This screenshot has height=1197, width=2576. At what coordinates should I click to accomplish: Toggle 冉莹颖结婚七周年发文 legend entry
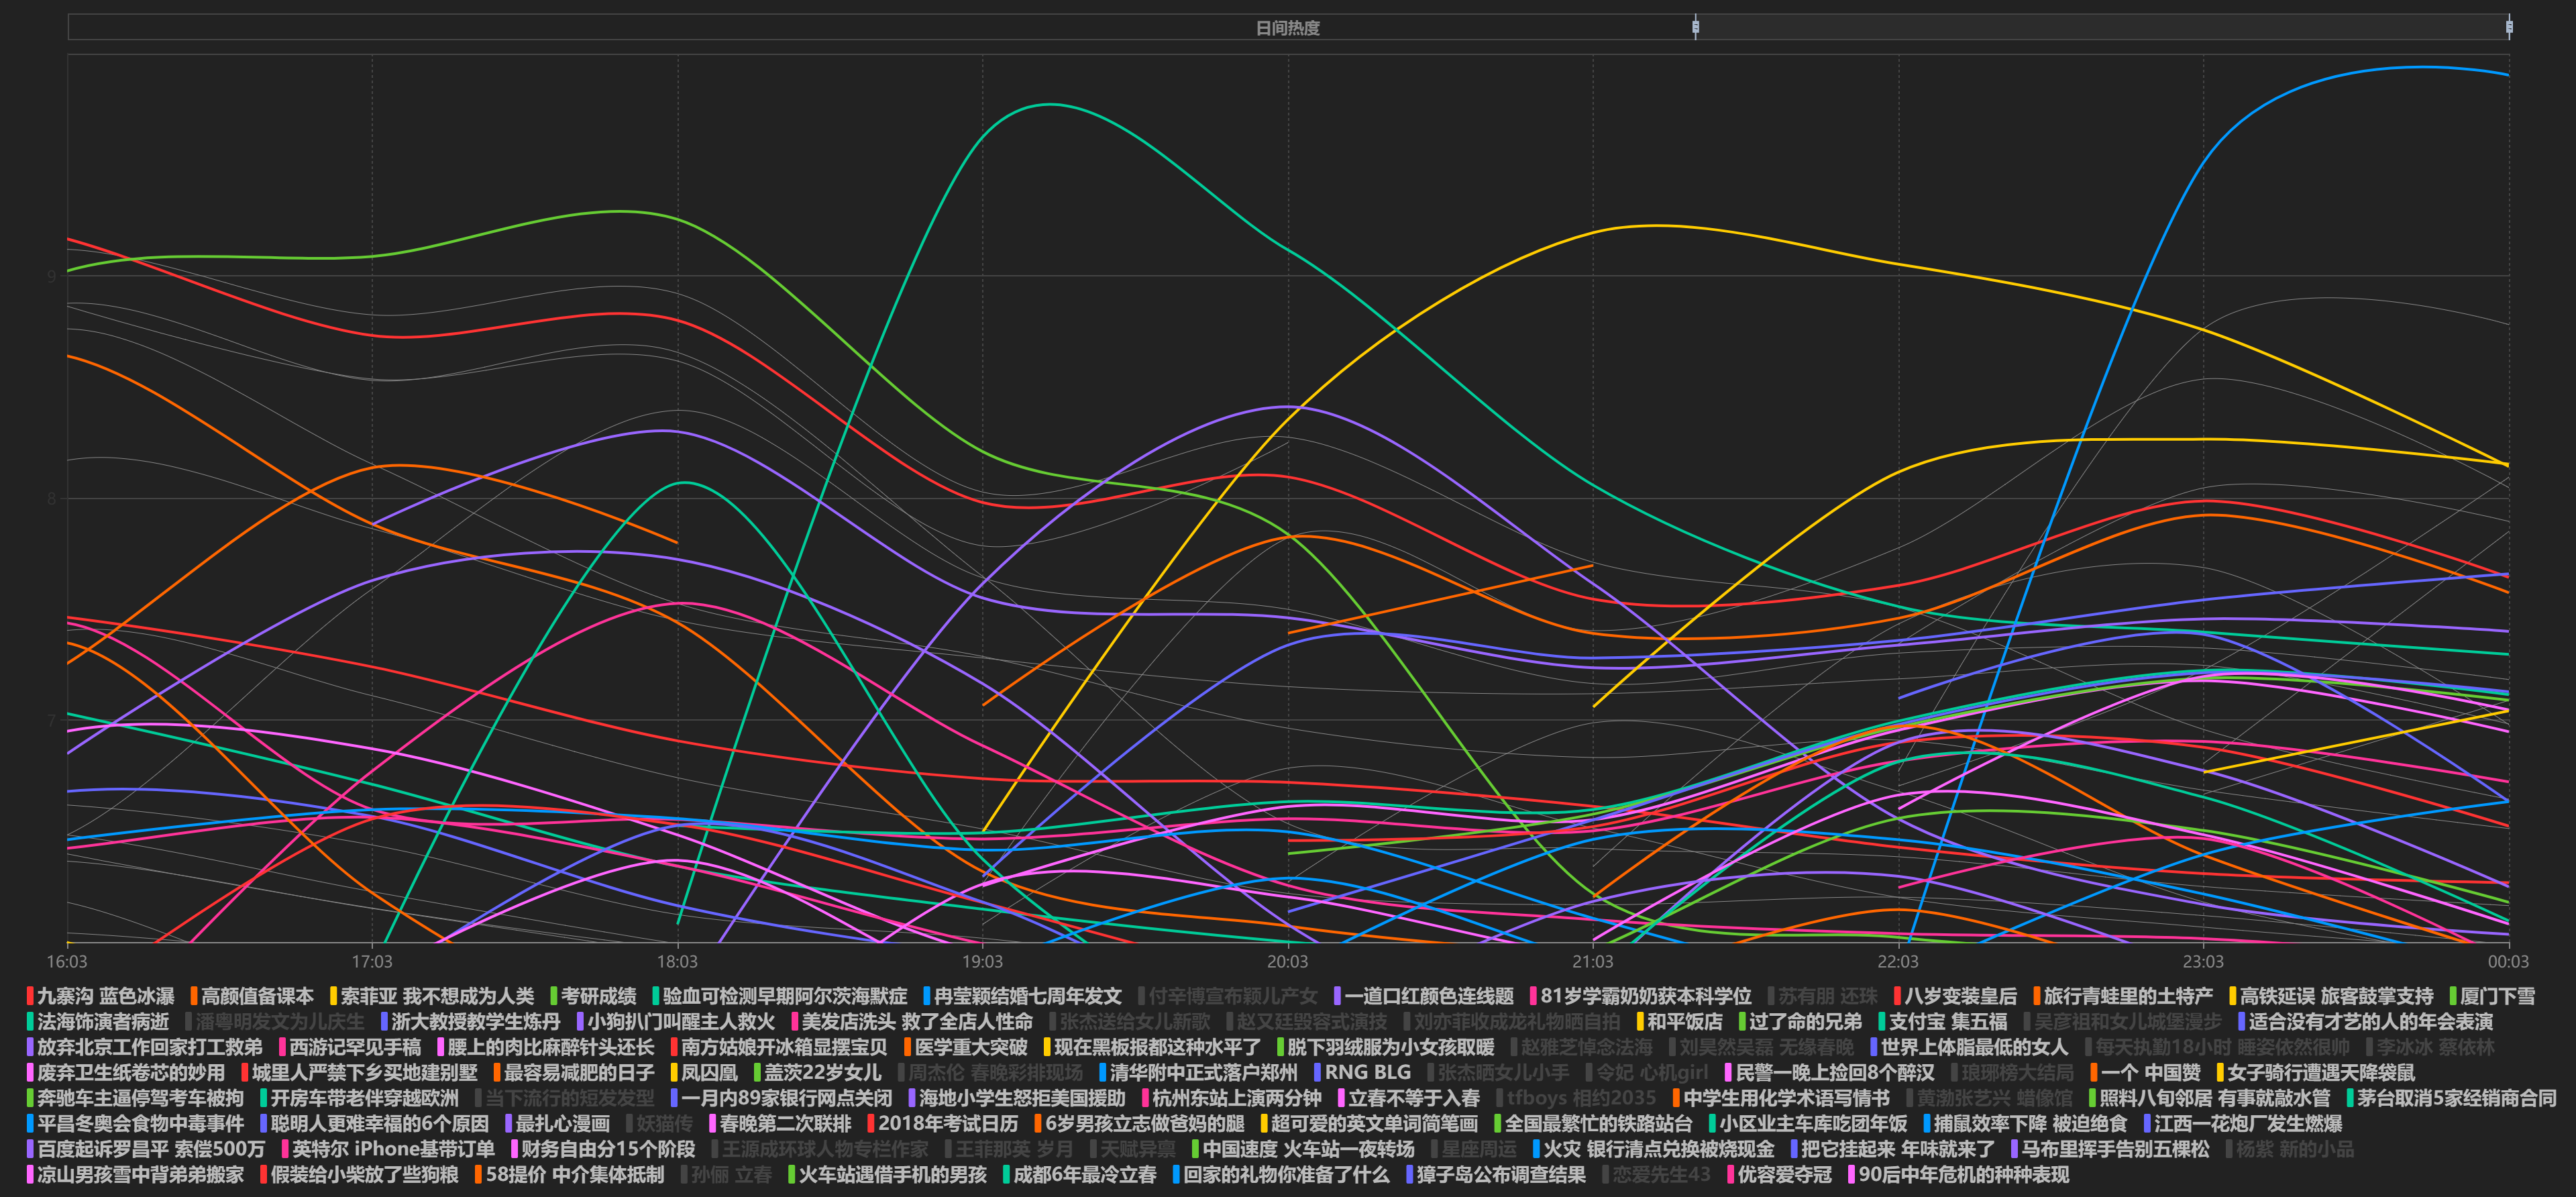tap(1022, 996)
